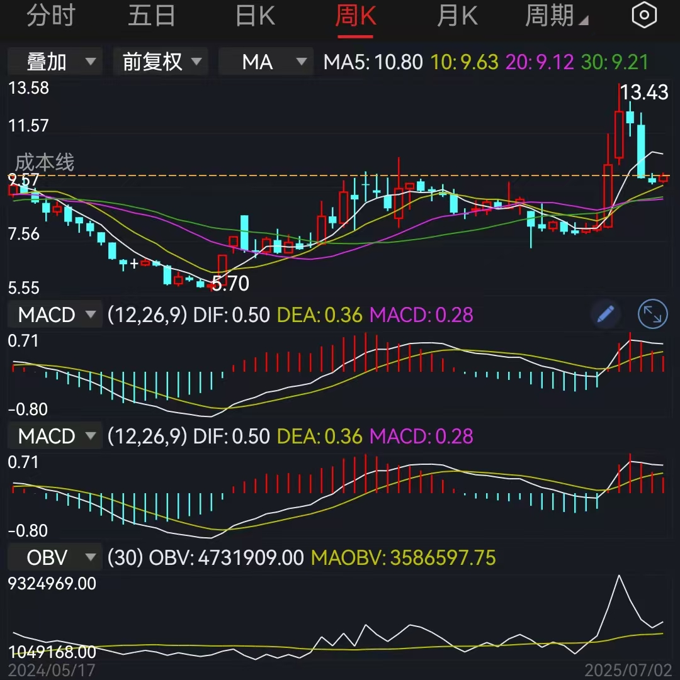680x680 pixels.
Task: Open the MA indicator dropdown
Action: tap(265, 61)
